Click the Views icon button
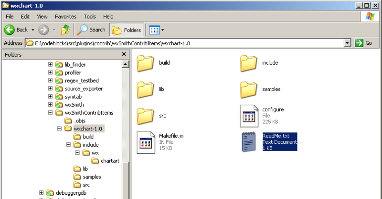This screenshot has width=382, height=199. (154, 30)
